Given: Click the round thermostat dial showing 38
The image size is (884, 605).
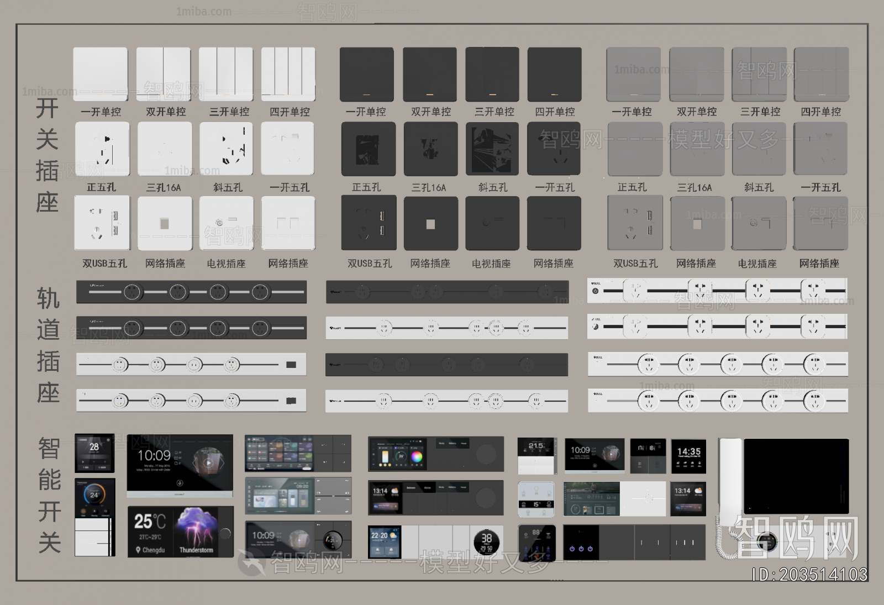Looking at the screenshot, I should (x=486, y=542).
